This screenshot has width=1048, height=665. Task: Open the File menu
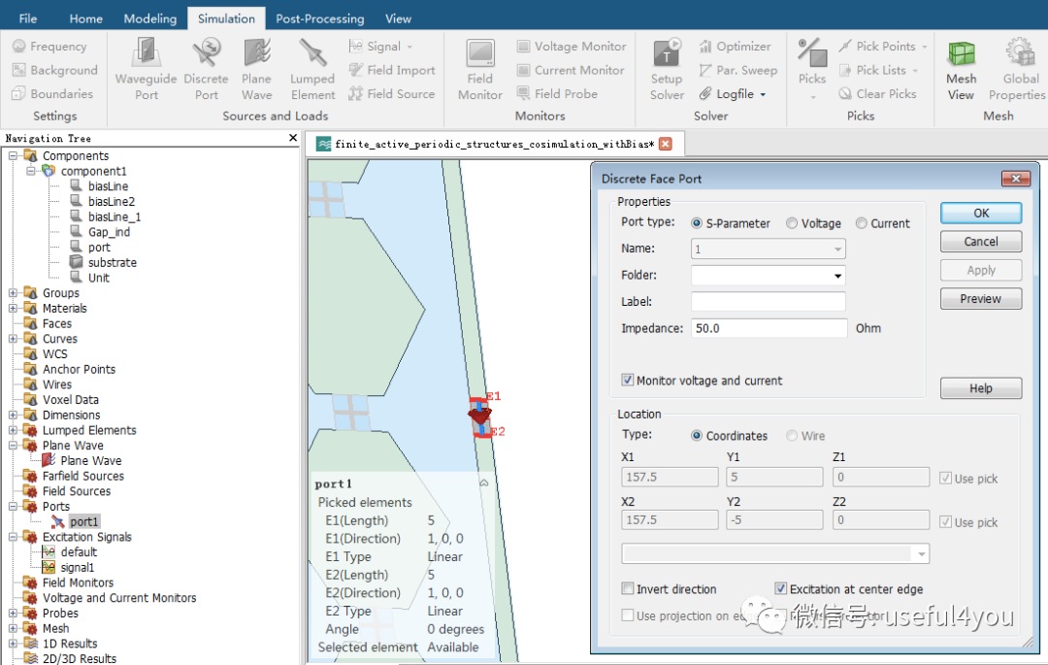pyautogui.click(x=28, y=18)
